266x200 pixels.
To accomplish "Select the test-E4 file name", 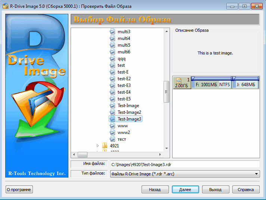I will click(124, 92).
